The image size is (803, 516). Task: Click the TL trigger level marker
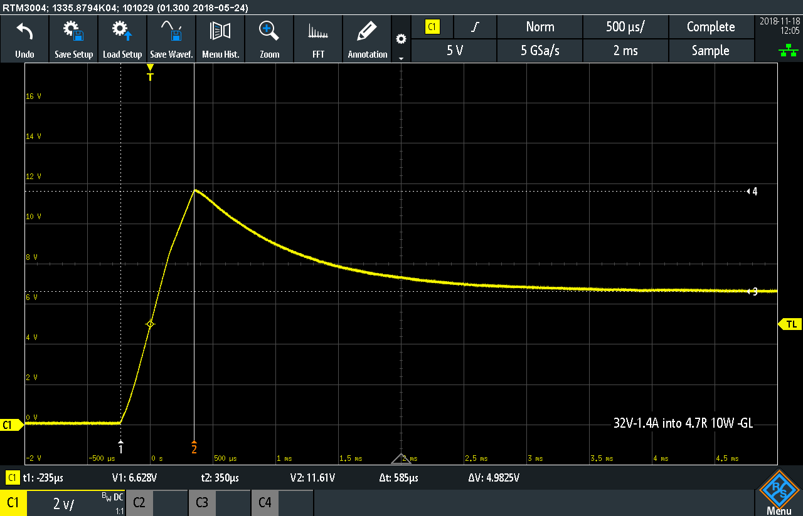tap(789, 324)
